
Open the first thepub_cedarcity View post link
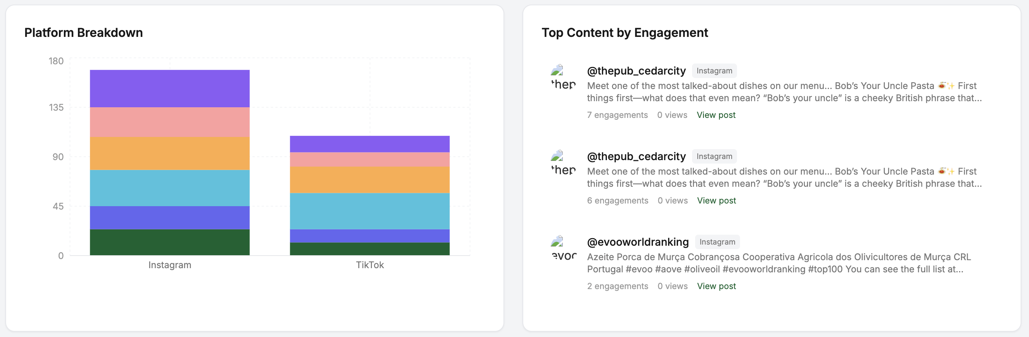click(716, 115)
